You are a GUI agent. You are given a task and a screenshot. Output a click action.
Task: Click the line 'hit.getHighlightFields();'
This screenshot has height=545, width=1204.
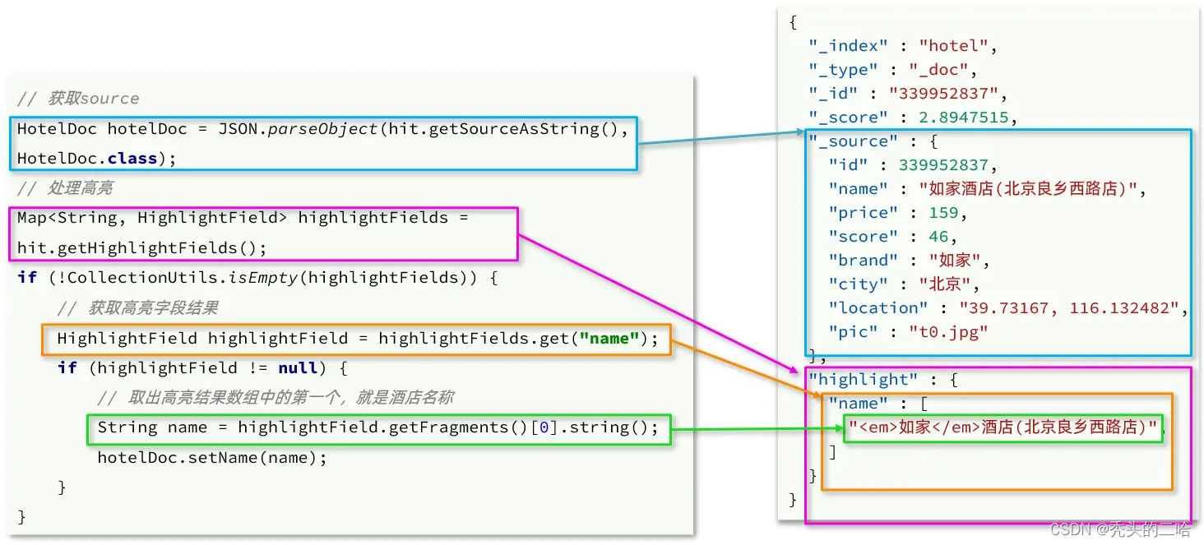click(x=142, y=247)
